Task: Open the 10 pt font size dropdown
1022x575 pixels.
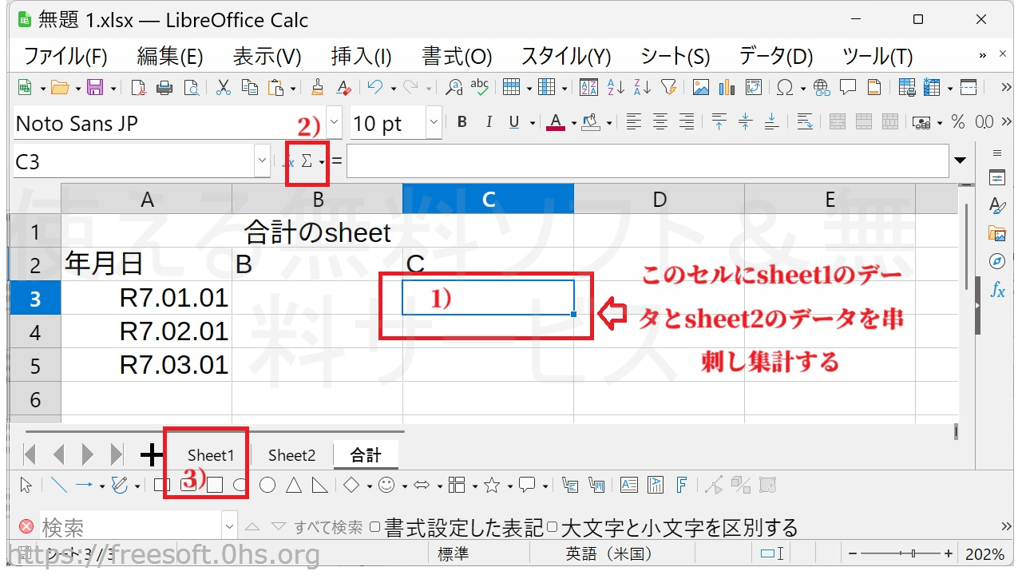Action: click(x=434, y=123)
